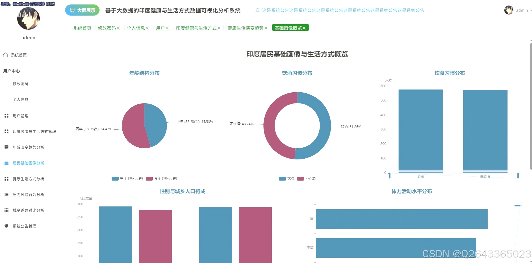This screenshot has width=532, height=263.
Task: Click the system title 基于大数据的印度健康与生活方式数据可视化分析系统
Action: [173, 10]
